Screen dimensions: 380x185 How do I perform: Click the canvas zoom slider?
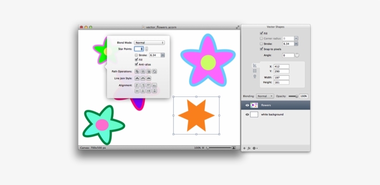coord(219,147)
